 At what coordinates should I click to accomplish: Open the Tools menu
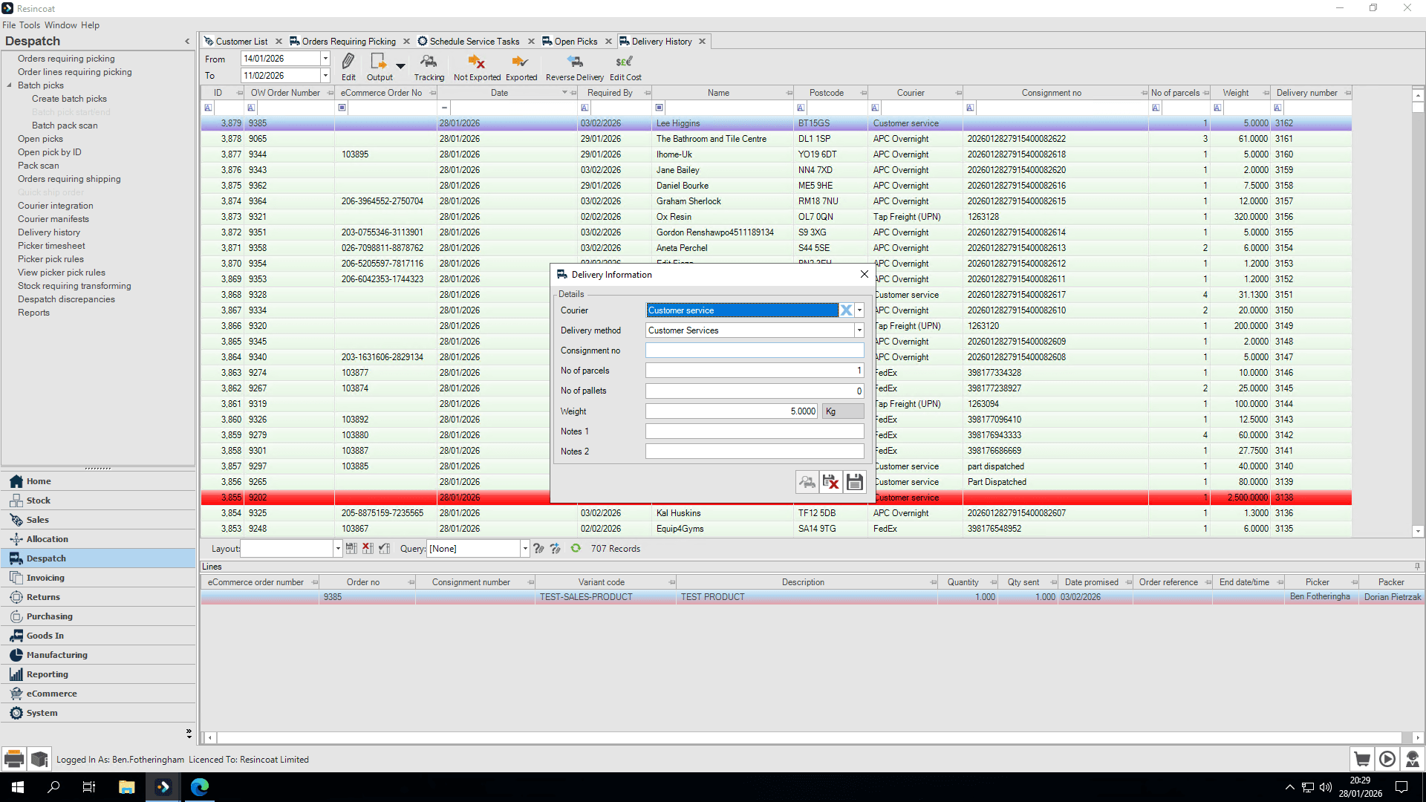point(30,25)
